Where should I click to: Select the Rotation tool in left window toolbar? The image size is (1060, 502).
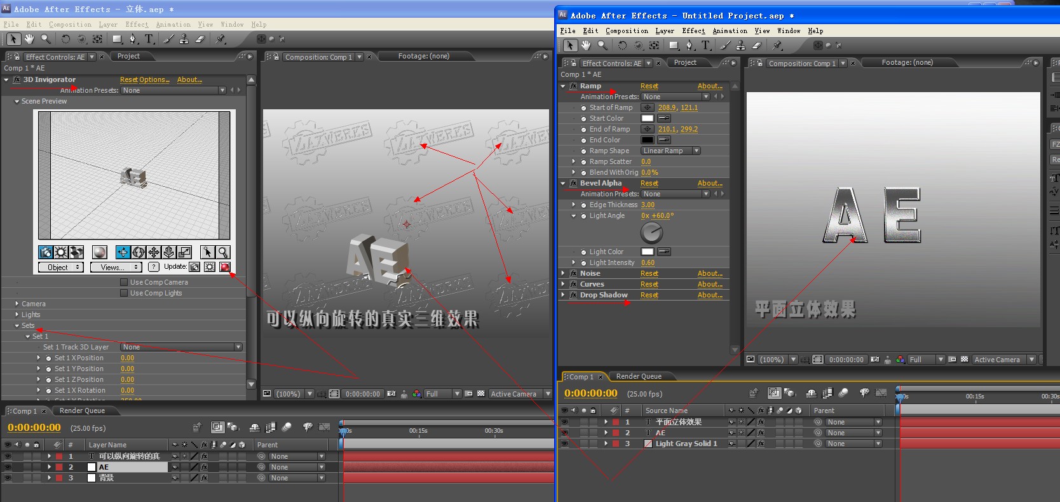(x=65, y=39)
